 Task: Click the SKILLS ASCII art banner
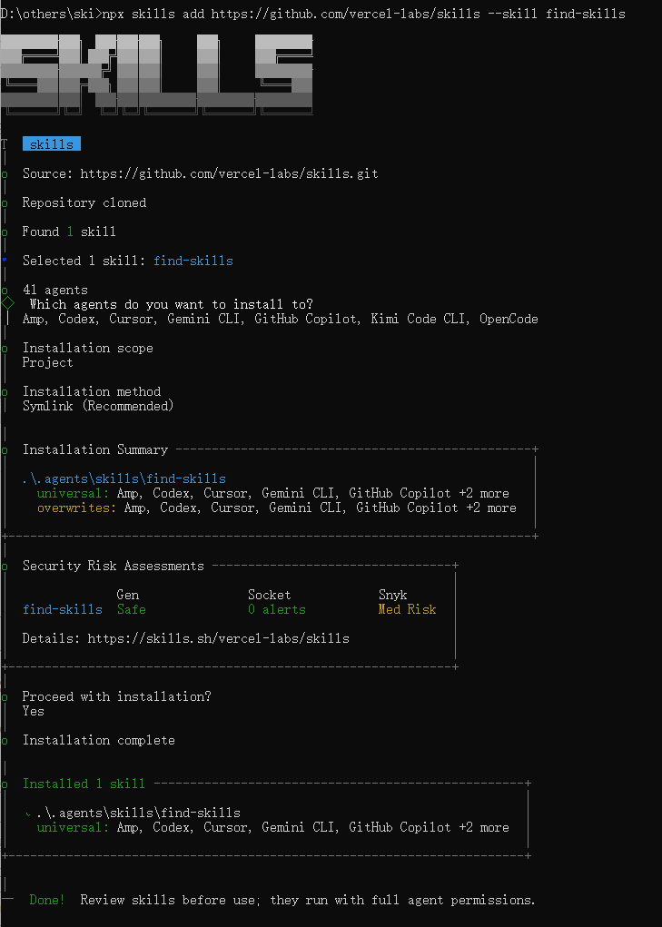156,74
